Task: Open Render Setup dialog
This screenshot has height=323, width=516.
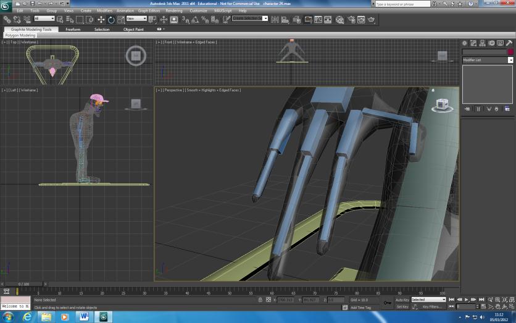Action: click(351, 20)
